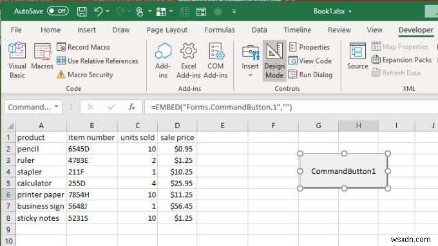Open control Properties

point(309,47)
